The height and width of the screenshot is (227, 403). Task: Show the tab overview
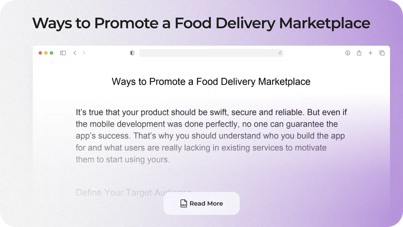tap(382, 53)
